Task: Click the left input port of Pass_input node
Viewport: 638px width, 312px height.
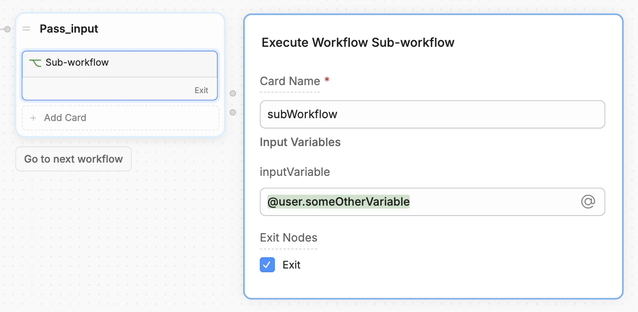Action: pos(7,29)
